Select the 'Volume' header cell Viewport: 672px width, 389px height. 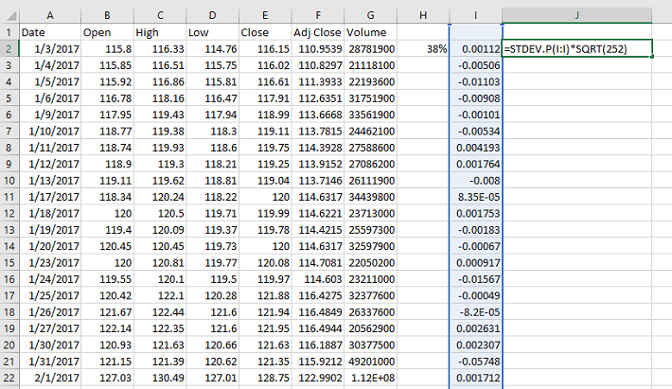pyautogui.click(x=371, y=31)
